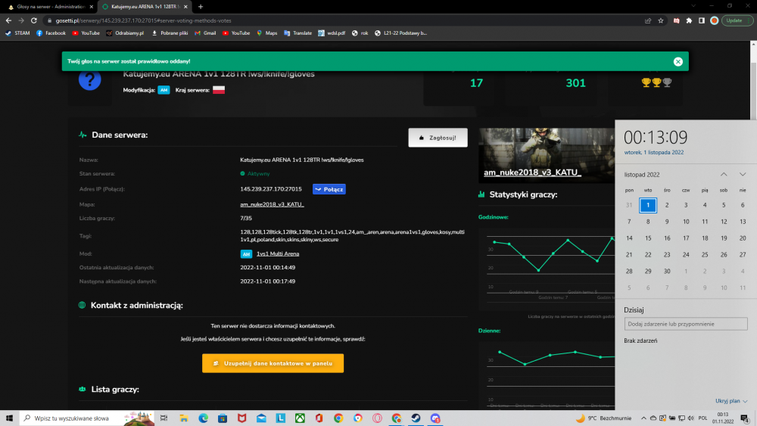Open the Mail app from the taskbar
The image size is (757, 426).
click(261, 418)
